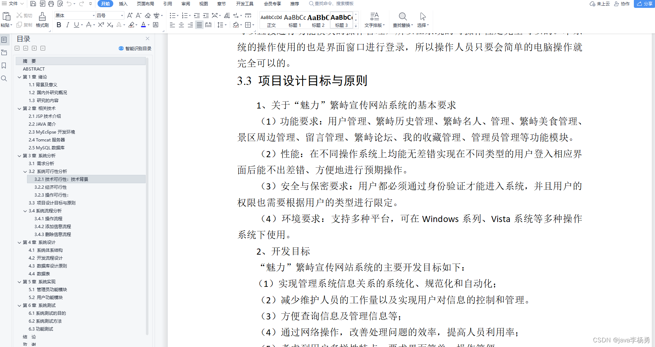This screenshot has width=655, height=347.
Task: Open the 文件 (File) menu
Action: pos(13,4)
